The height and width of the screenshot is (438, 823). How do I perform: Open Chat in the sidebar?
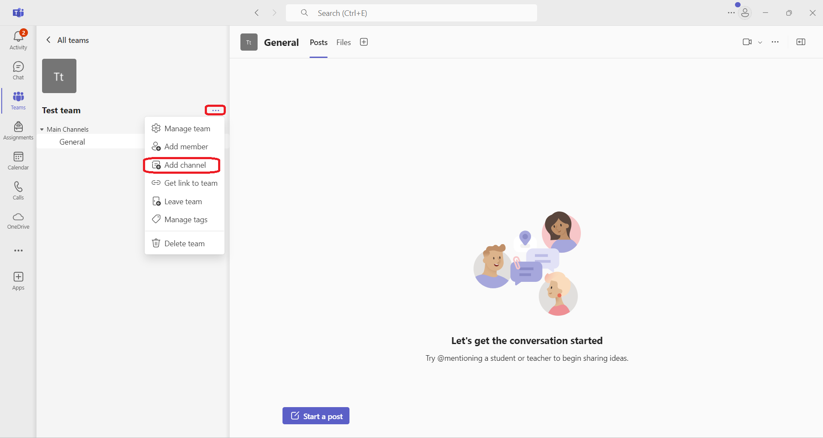point(18,71)
